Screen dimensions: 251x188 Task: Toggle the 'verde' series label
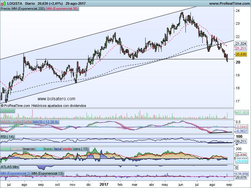click(5, 149)
